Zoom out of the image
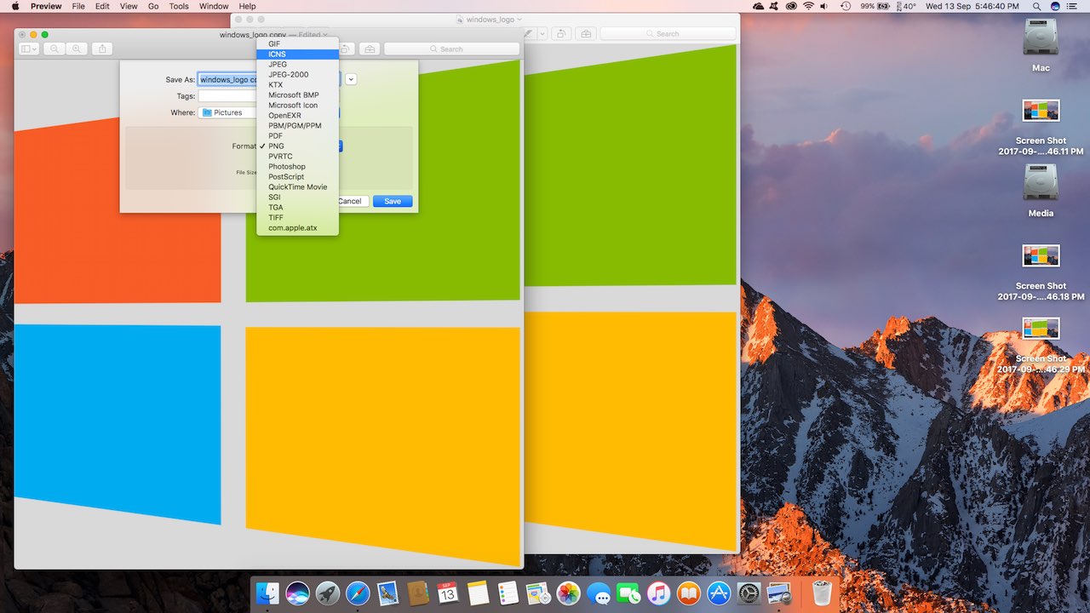 [54, 49]
